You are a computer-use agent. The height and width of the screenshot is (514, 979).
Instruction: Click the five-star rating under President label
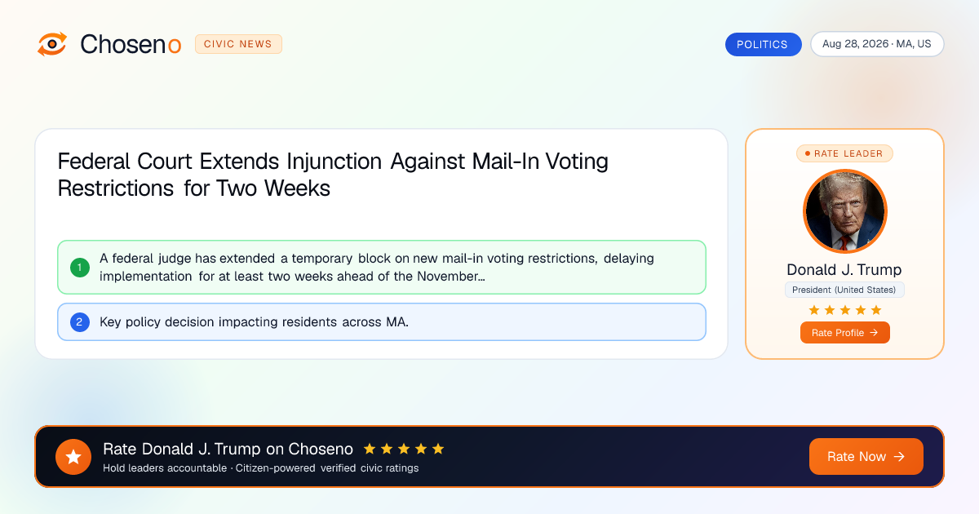click(x=844, y=310)
